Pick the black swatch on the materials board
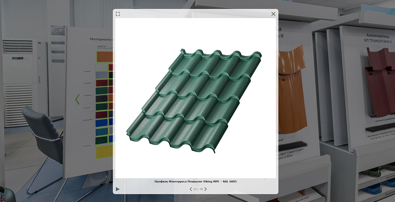Screen dimensions: 395x202 101,99
